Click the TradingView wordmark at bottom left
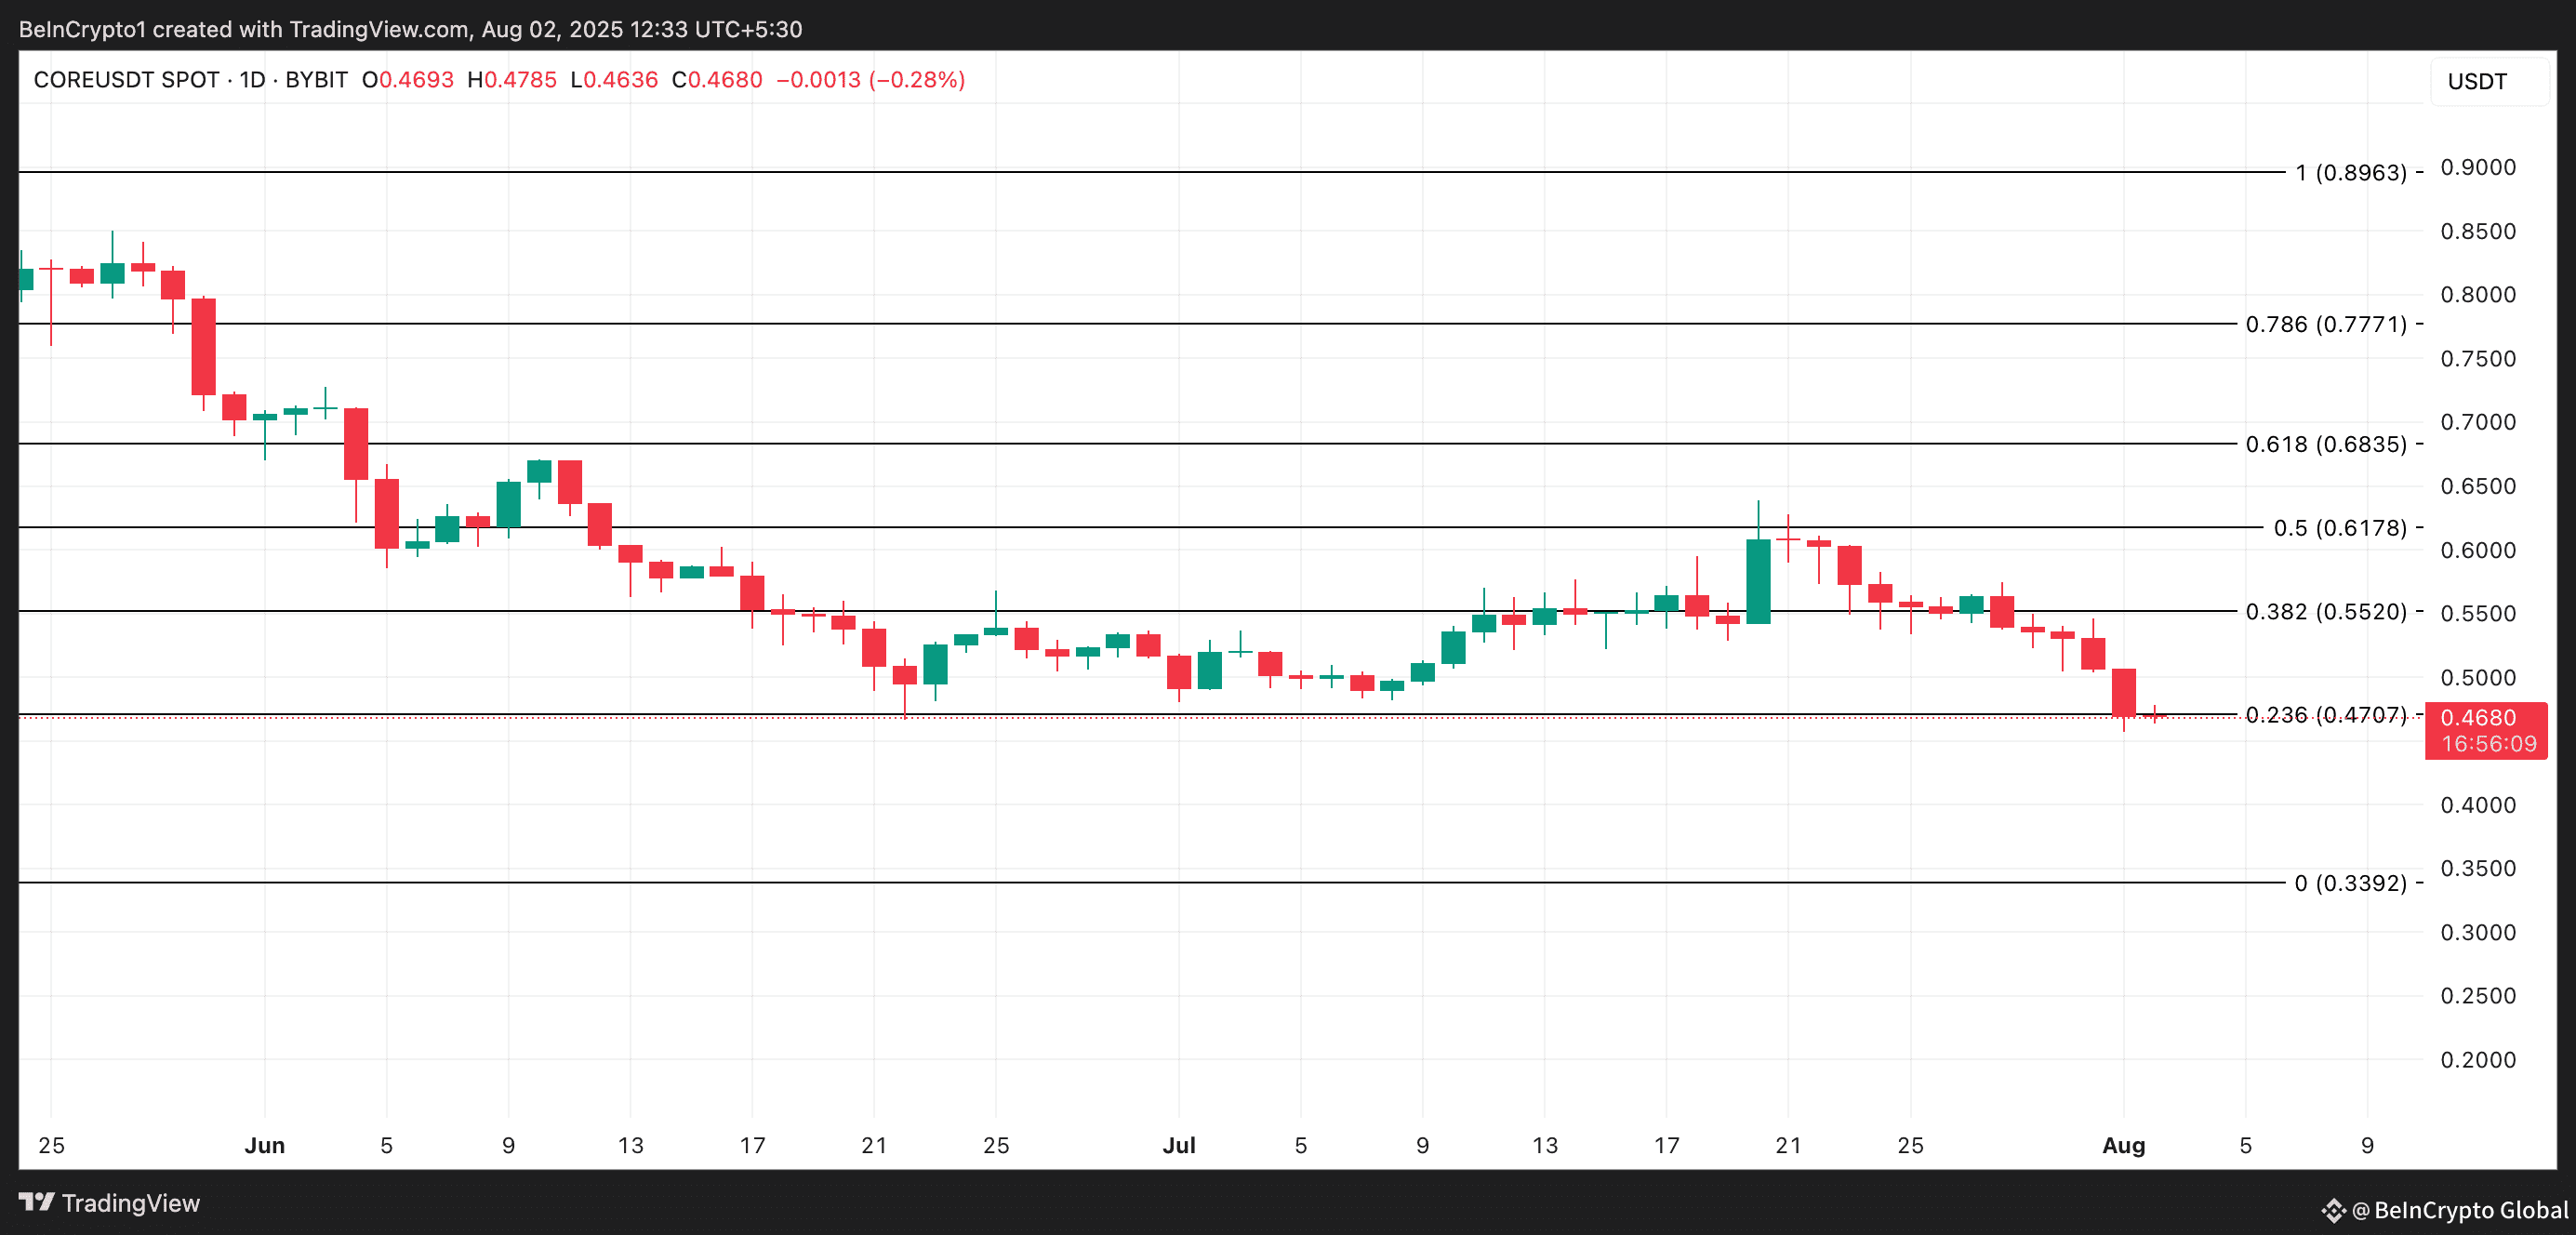The height and width of the screenshot is (1235, 2576). pos(131,1203)
